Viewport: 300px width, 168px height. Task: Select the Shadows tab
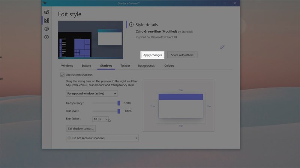(x=106, y=66)
